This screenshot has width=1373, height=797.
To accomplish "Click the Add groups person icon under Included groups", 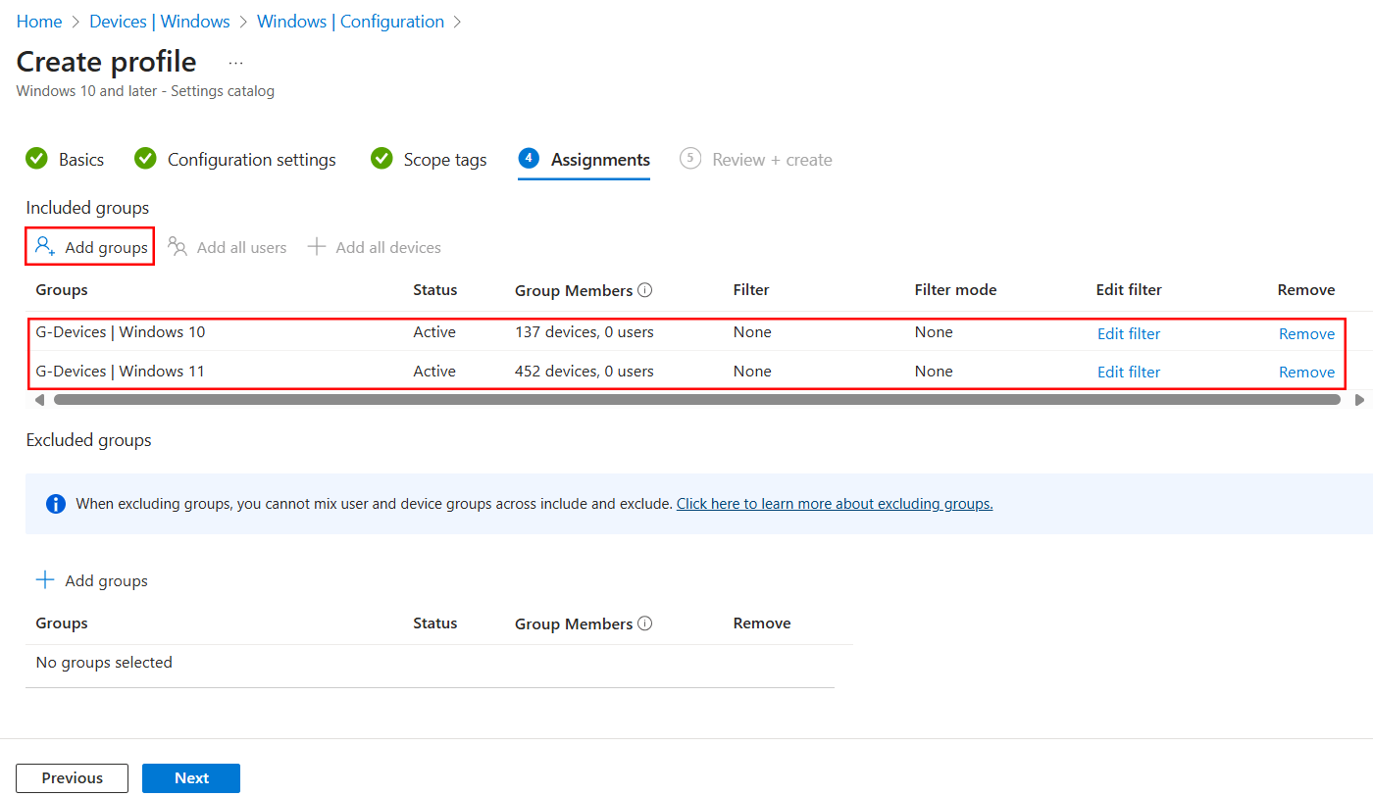I will coord(45,246).
